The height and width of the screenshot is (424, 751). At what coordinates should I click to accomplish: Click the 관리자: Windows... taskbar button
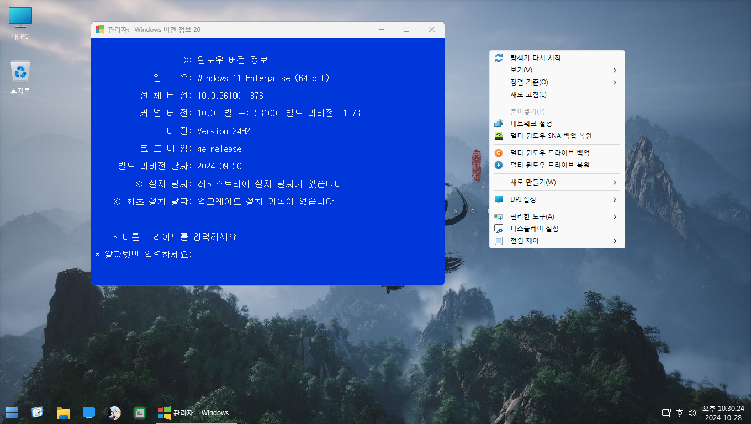196,412
